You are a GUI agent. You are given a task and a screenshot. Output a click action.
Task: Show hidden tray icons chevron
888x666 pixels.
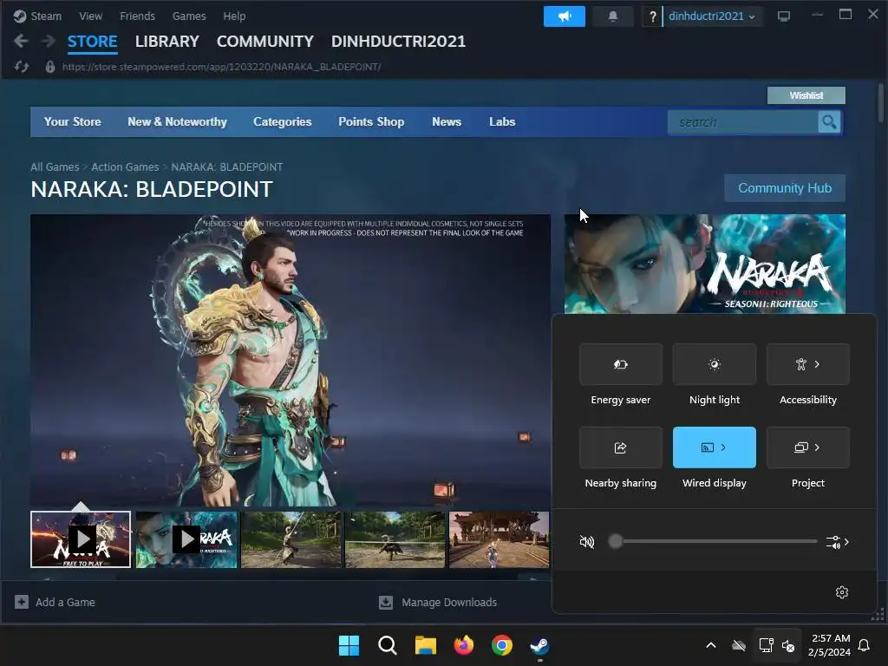tap(711, 645)
